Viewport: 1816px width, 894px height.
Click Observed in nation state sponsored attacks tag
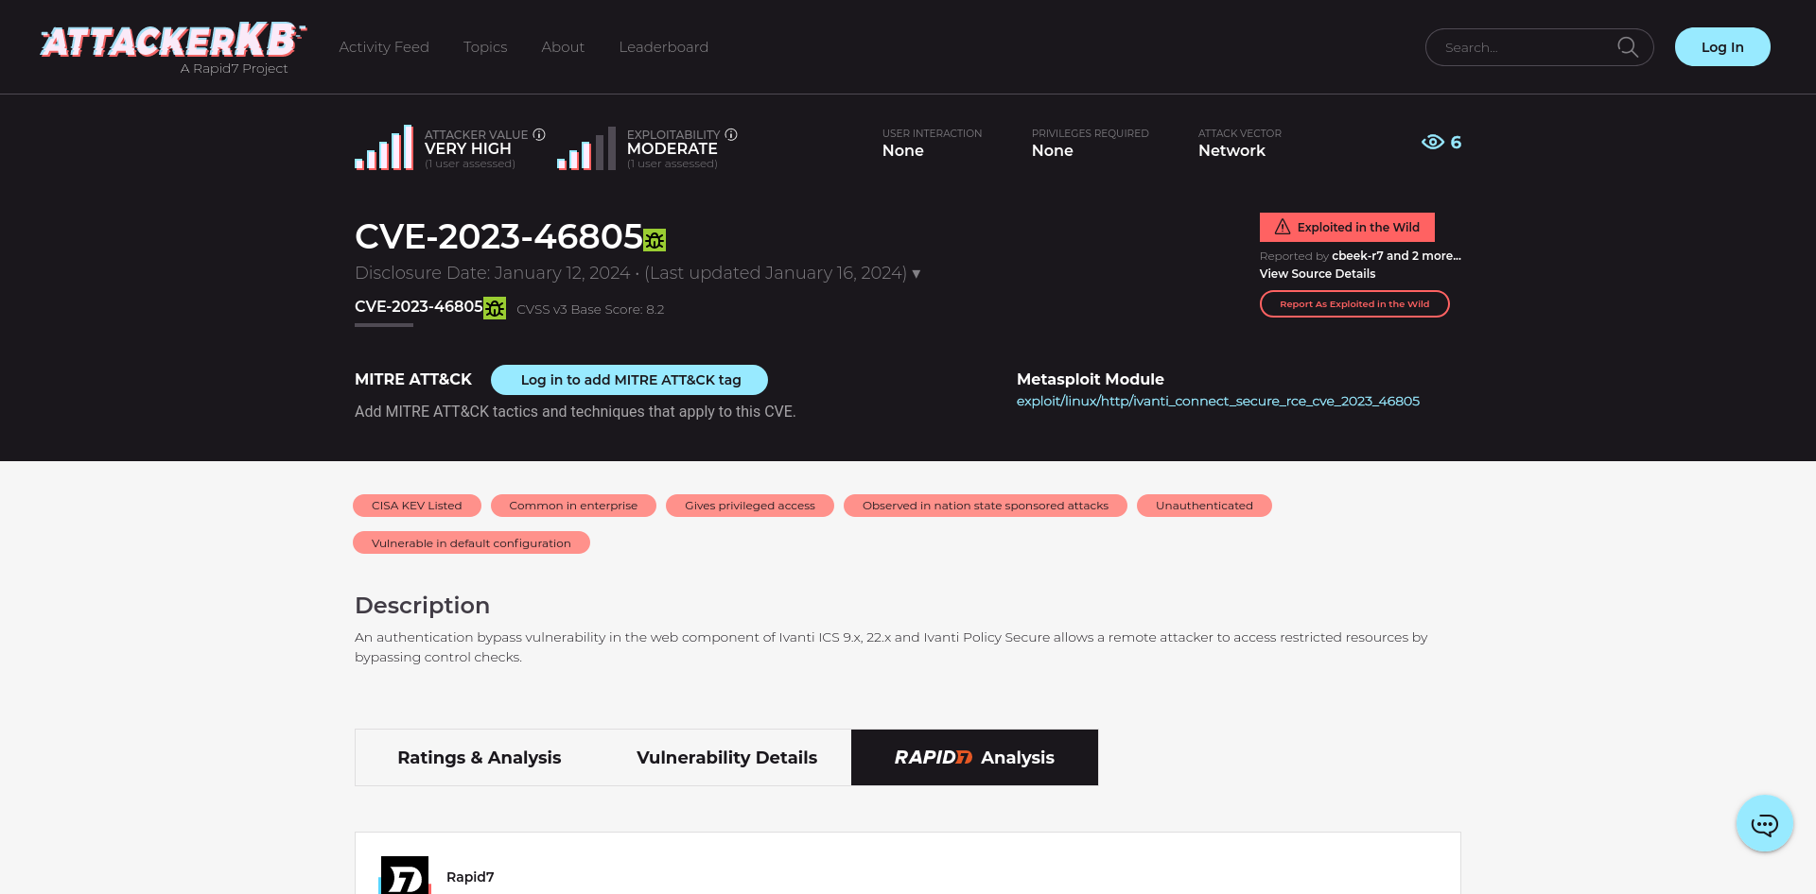pyautogui.click(x=986, y=506)
